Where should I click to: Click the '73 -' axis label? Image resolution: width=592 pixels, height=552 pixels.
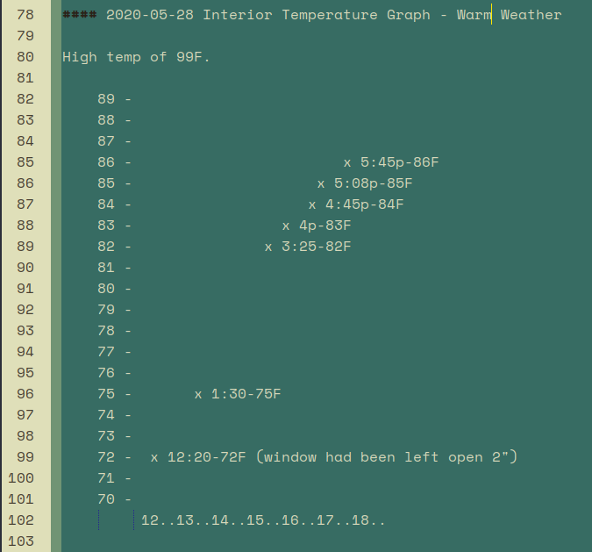click(114, 436)
